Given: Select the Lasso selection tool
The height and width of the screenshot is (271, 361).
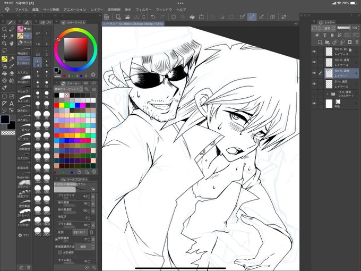Looking at the screenshot, I should point(4,50).
